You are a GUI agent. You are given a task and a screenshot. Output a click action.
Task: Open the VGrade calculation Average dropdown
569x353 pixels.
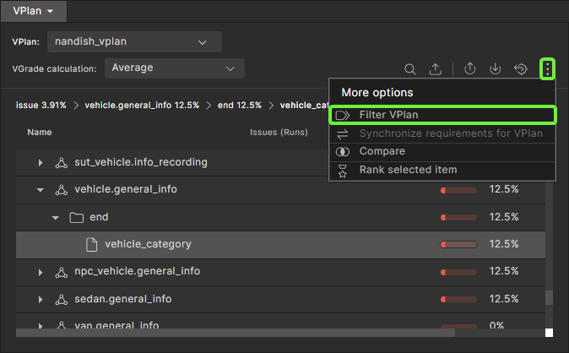174,68
